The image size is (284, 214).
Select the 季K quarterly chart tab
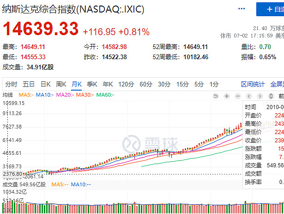(x=92, y=84)
